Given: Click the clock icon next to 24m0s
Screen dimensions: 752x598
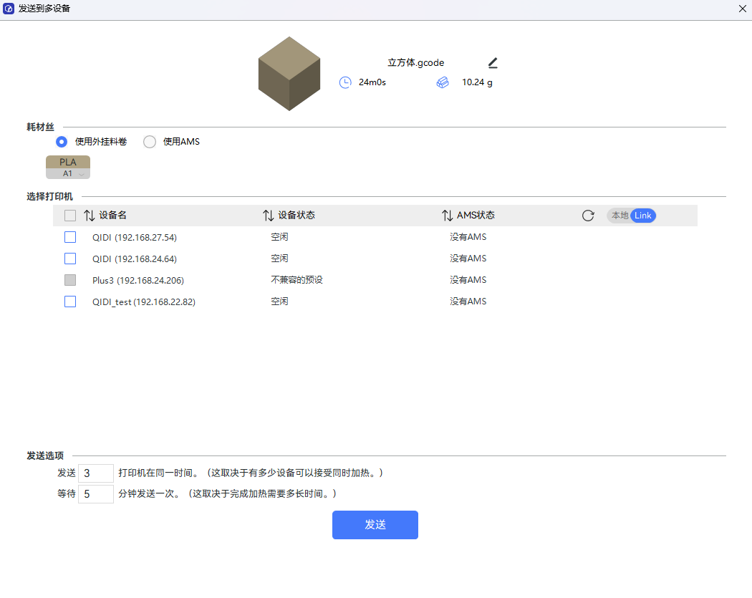Looking at the screenshot, I should tap(345, 82).
